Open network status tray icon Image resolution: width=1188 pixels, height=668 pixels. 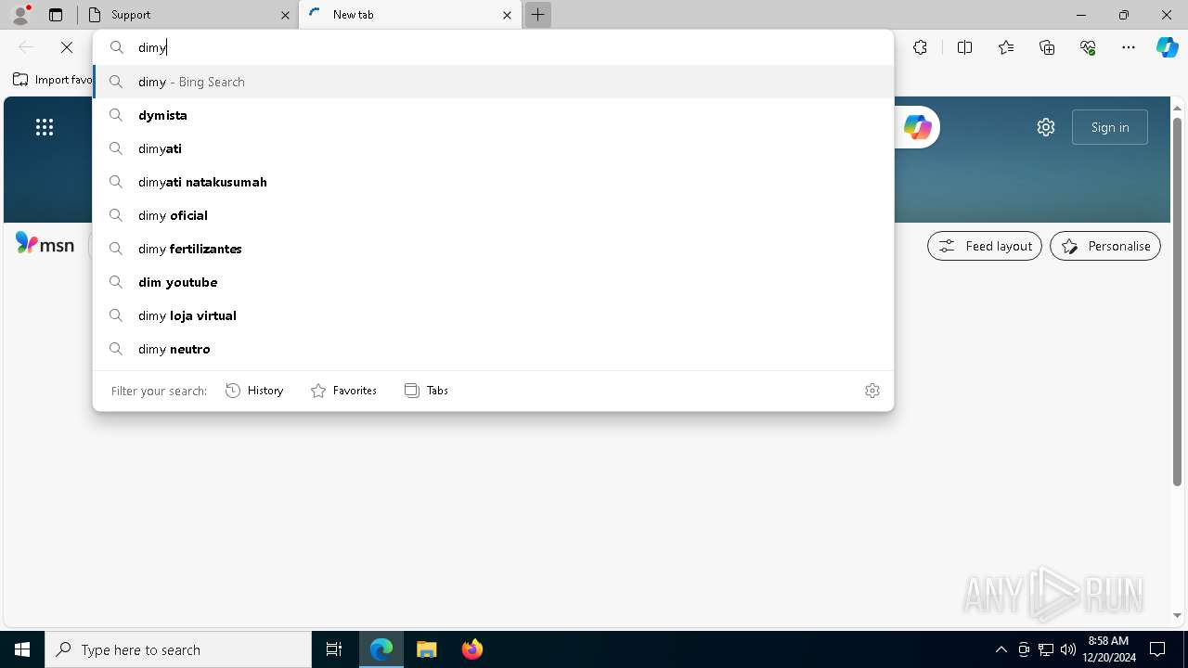[1046, 649]
